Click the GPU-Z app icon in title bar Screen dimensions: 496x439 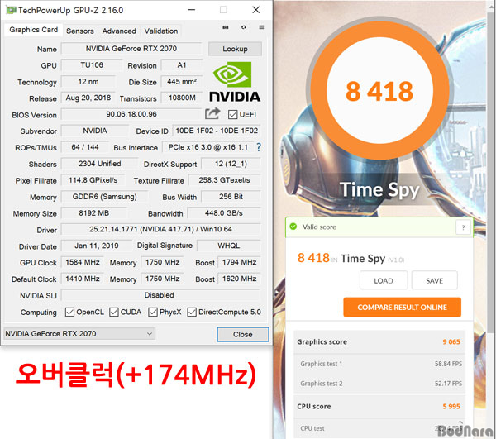[11, 10]
